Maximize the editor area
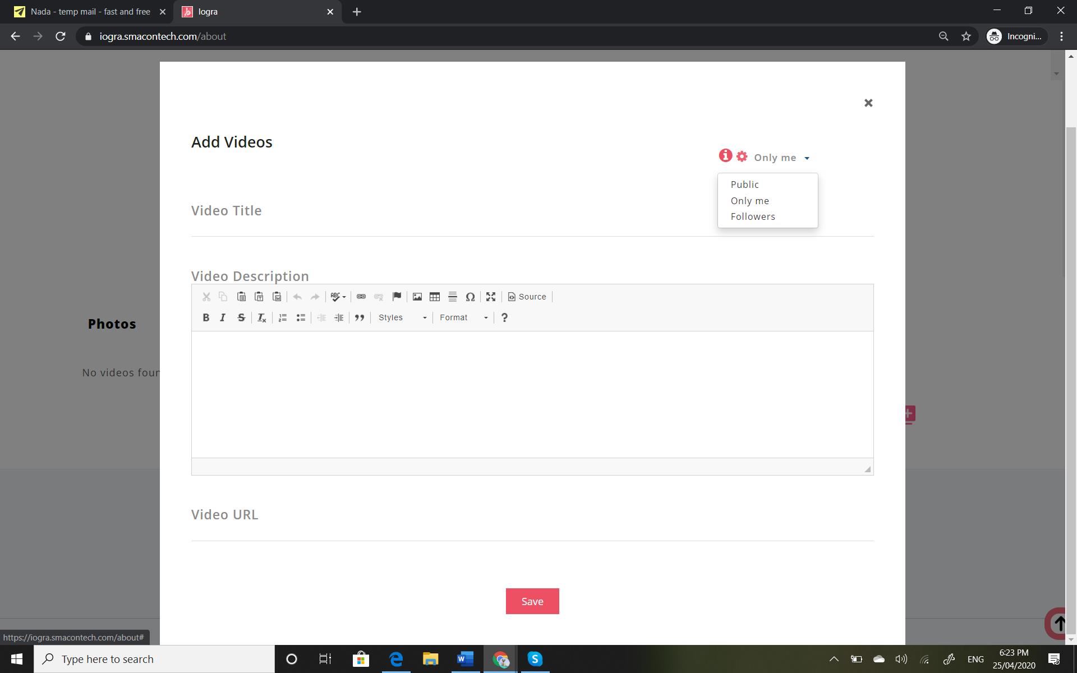The height and width of the screenshot is (673, 1077). (x=491, y=297)
